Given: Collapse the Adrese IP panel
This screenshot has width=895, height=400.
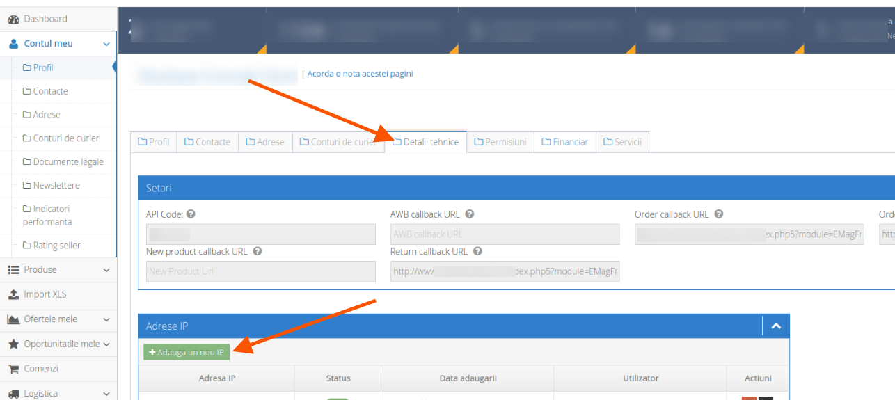Looking at the screenshot, I should click(x=776, y=326).
